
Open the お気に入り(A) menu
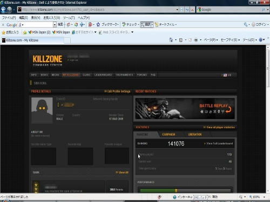[x=52, y=18]
